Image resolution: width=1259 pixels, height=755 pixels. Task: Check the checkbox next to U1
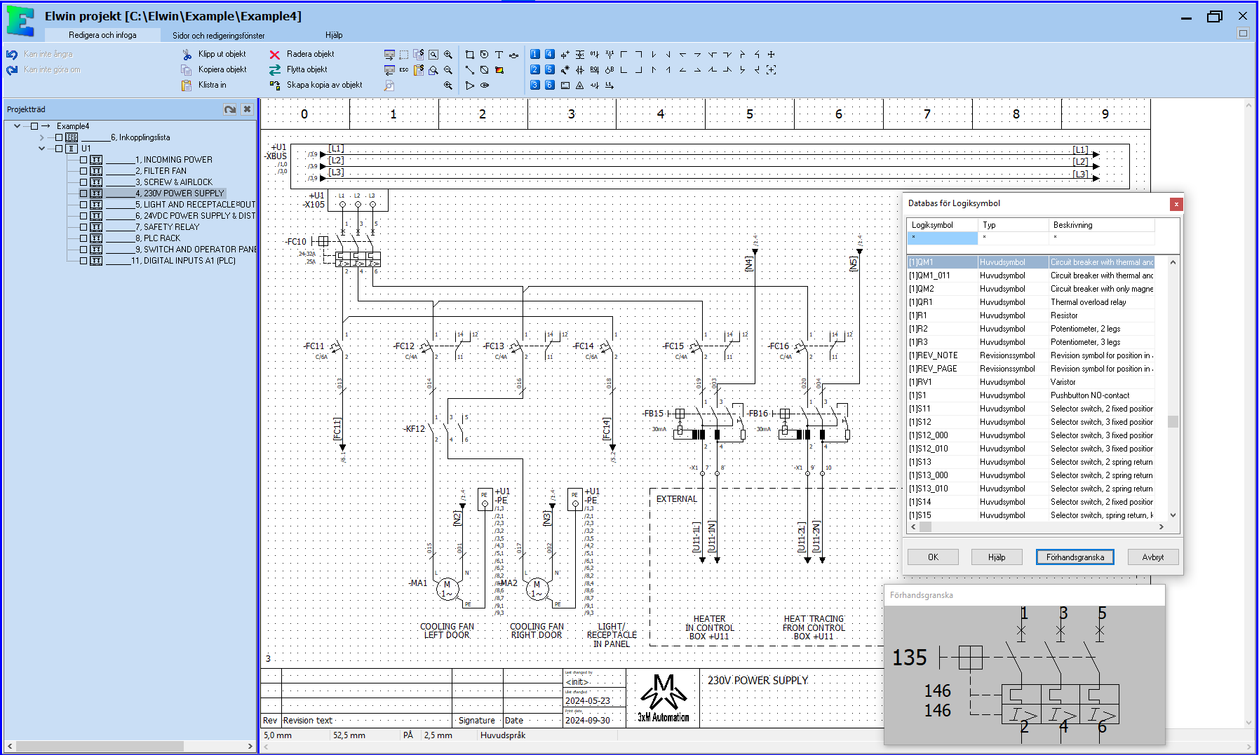tap(59, 148)
